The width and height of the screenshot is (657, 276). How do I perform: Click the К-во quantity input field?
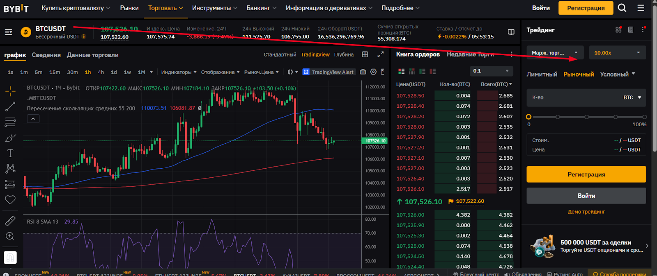click(586, 97)
